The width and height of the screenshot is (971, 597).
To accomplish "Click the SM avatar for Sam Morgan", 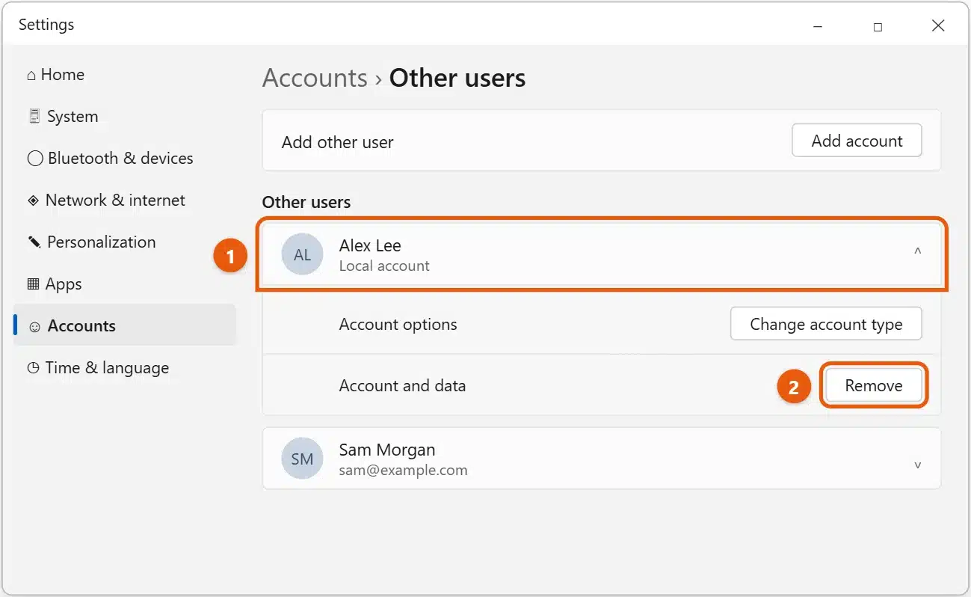I will click(302, 459).
